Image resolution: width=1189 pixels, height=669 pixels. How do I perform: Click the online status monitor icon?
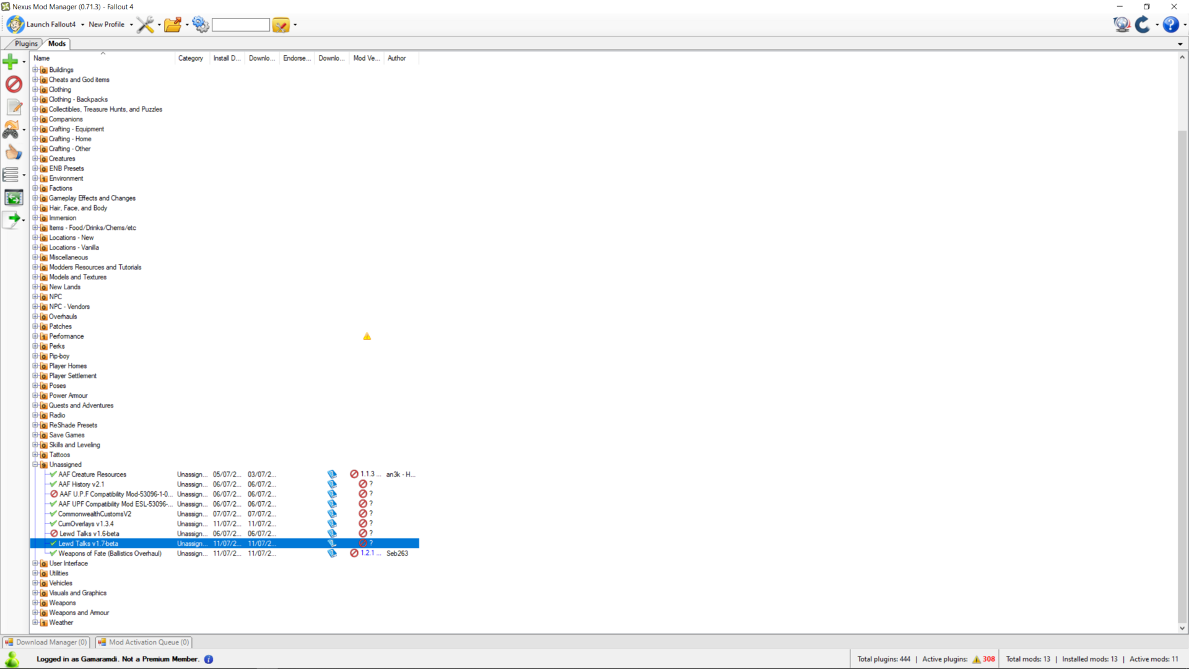point(1121,25)
